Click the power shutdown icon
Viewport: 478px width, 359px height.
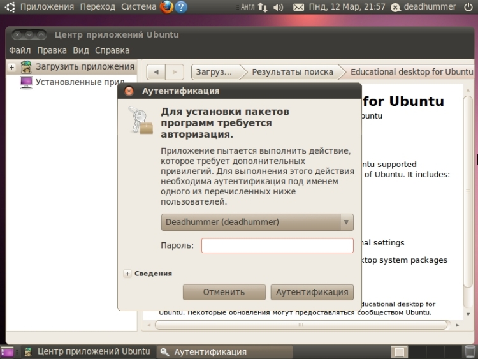(x=468, y=7)
